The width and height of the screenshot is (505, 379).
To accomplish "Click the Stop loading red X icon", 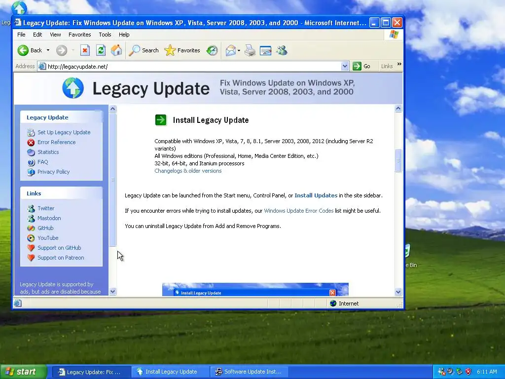I will coord(85,50).
